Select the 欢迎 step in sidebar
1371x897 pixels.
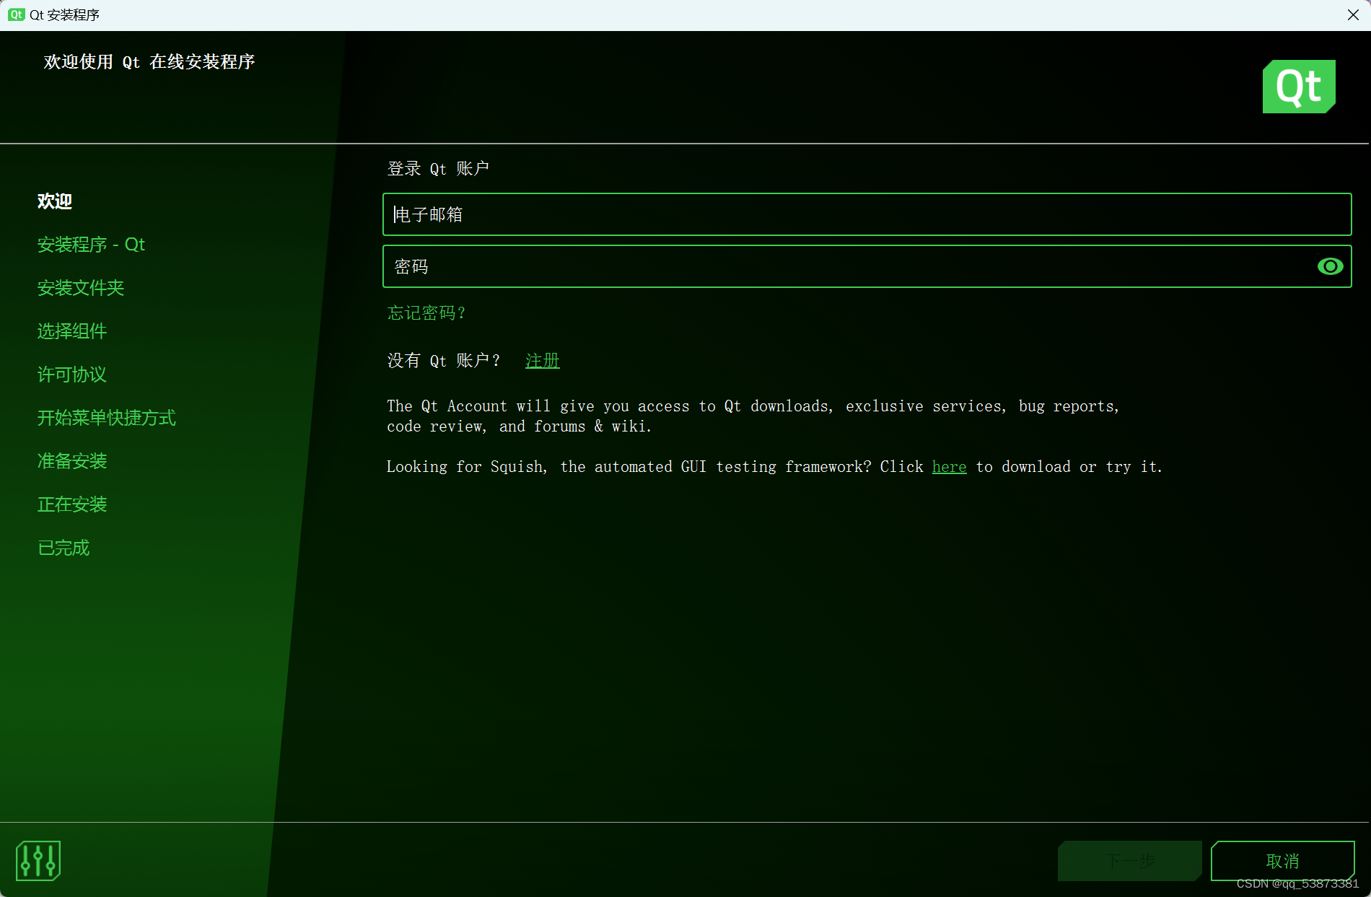click(55, 201)
